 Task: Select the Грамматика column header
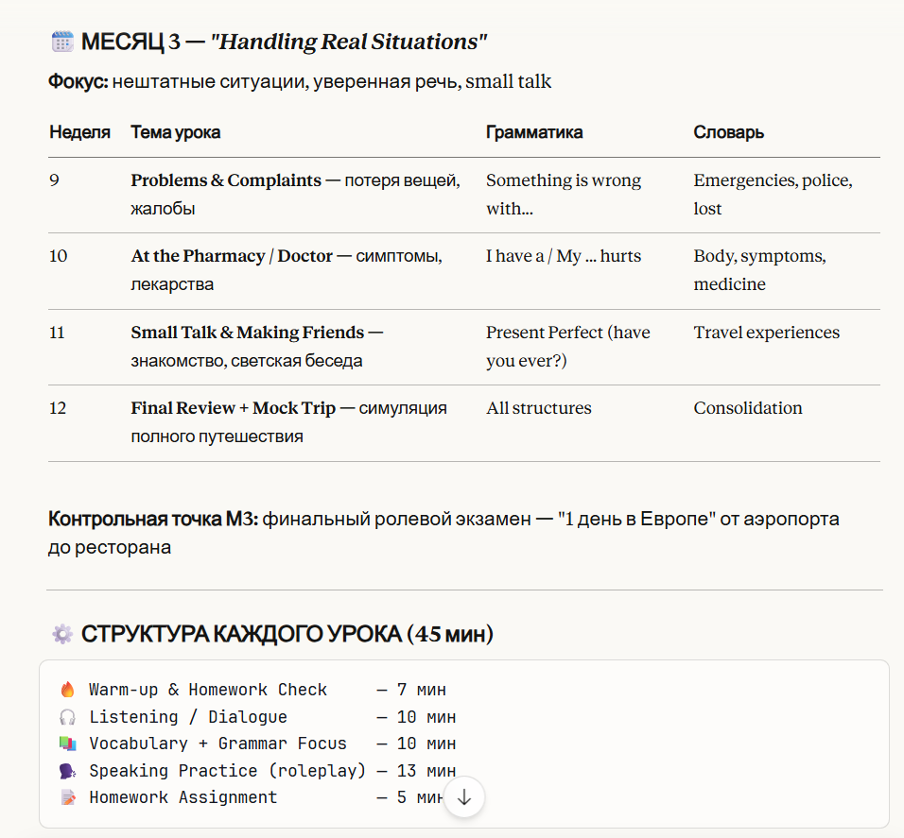click(x=534, y=132)
